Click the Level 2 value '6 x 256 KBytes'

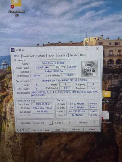[x=77, y=111]
